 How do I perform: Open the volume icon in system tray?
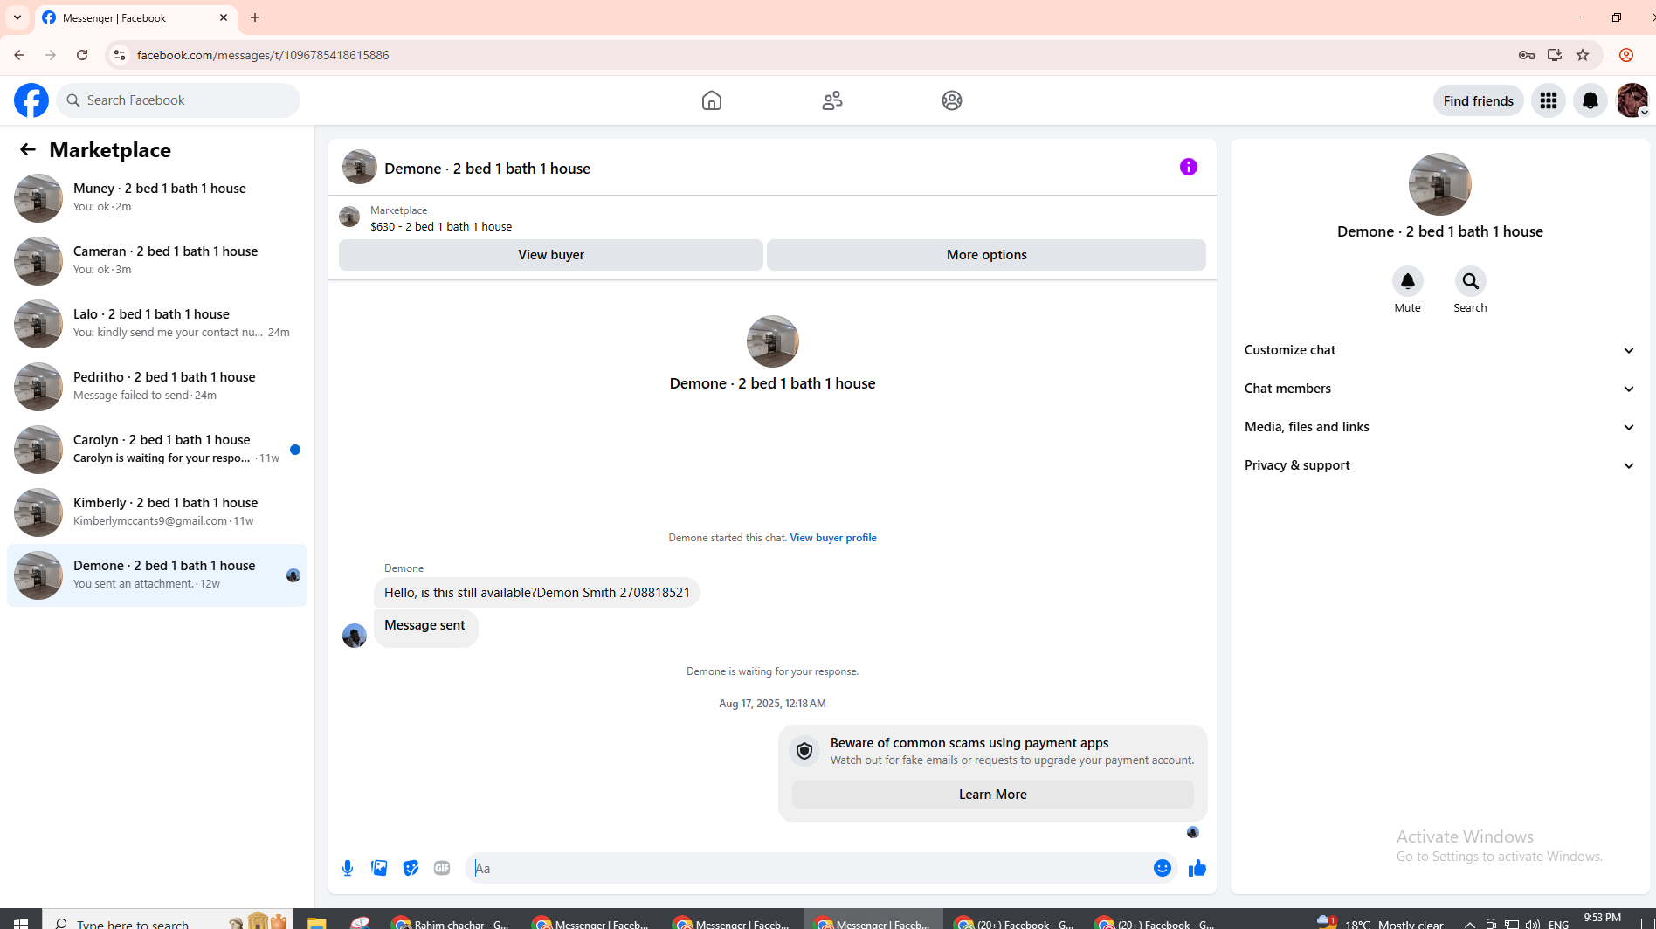(1533, 923)
